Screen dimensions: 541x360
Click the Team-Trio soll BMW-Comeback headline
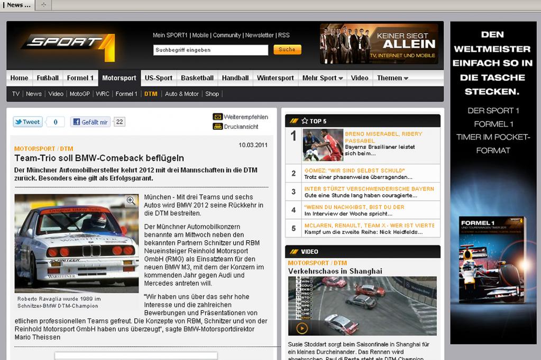(x=99, y=158)
